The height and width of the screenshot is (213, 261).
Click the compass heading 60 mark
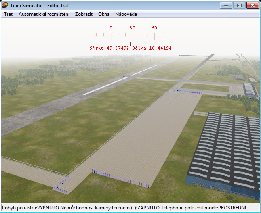tap(154, 28)
